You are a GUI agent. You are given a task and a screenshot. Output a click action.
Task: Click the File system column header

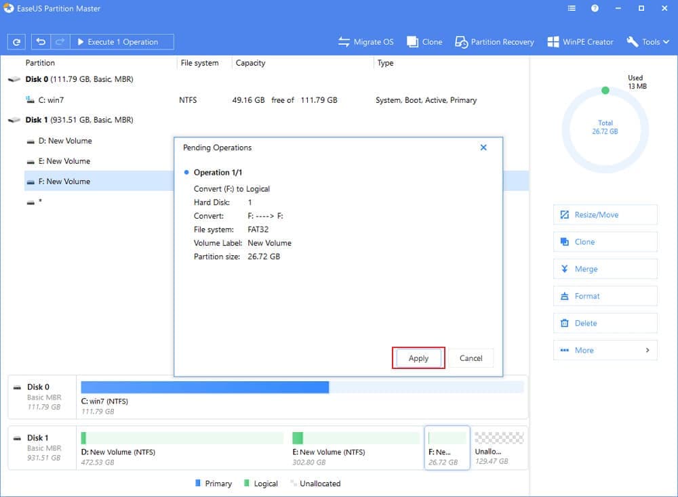click(199, 63)
